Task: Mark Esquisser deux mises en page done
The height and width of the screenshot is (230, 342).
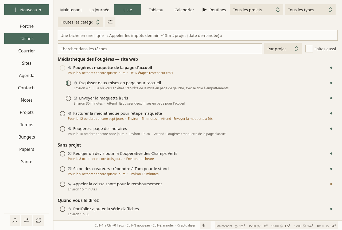Action: [x=68, y=83]
